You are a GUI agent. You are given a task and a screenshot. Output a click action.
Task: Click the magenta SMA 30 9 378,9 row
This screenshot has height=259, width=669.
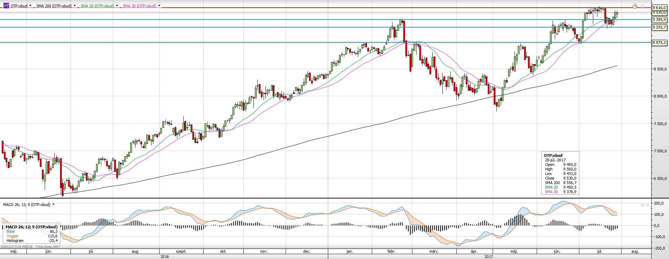pos(560,192)
